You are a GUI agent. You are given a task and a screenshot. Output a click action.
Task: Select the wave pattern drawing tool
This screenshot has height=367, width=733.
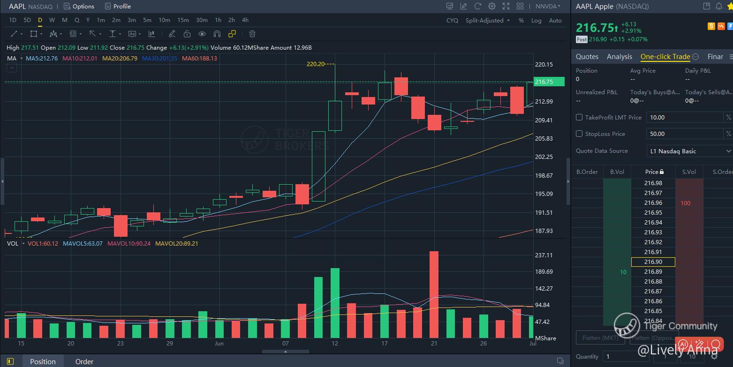(x=53, y=34)
